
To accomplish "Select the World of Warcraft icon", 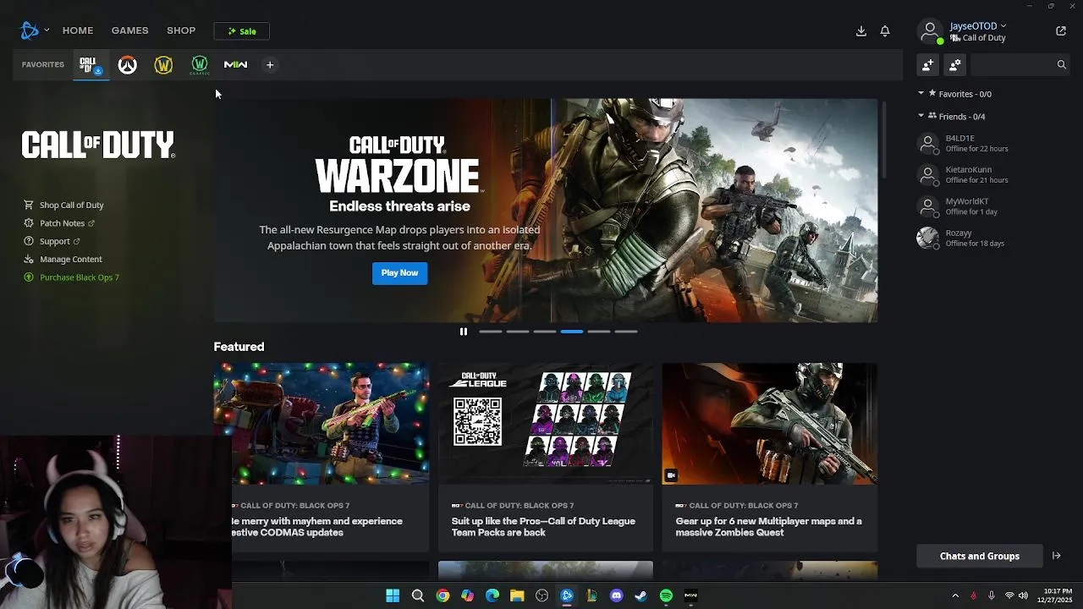I will 163,65.
